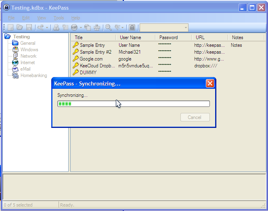Select the KeeCloud Dropbox entry

click(97, 66)
